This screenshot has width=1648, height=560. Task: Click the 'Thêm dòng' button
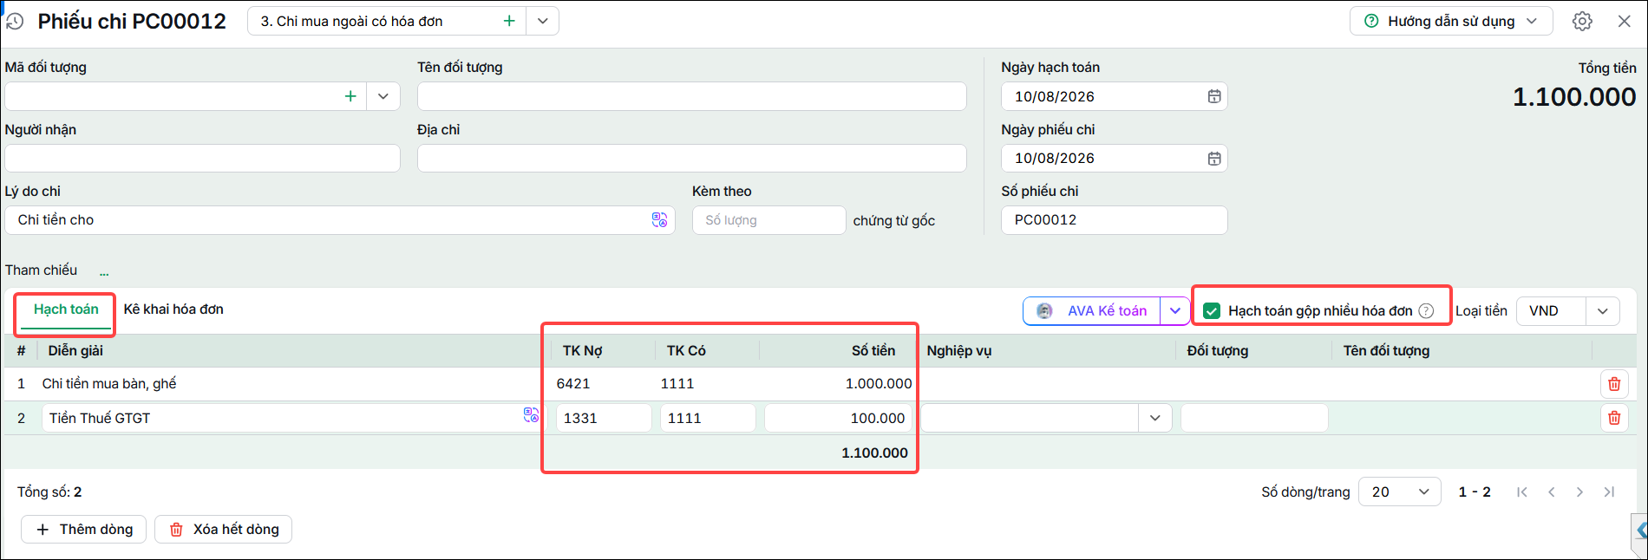point(84,529)
